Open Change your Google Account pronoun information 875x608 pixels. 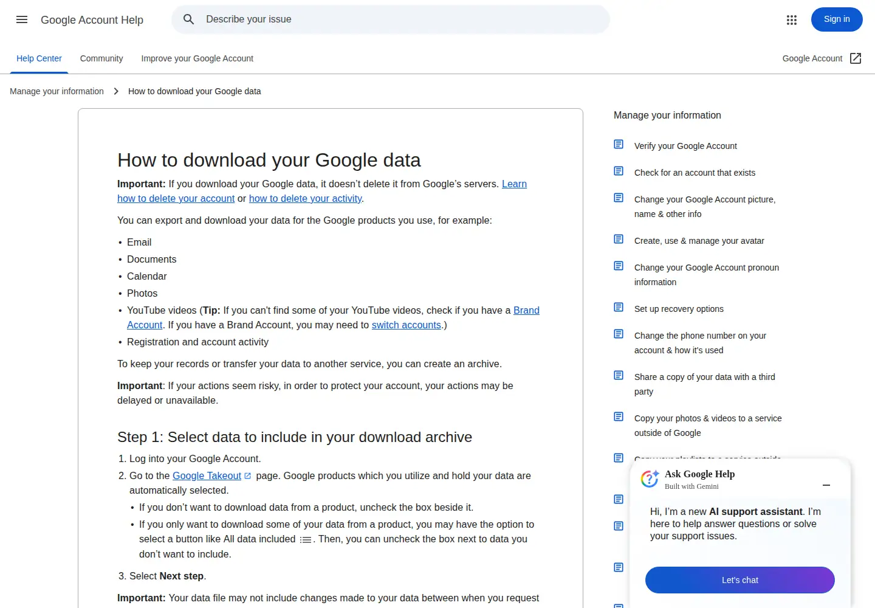point(706,275)
